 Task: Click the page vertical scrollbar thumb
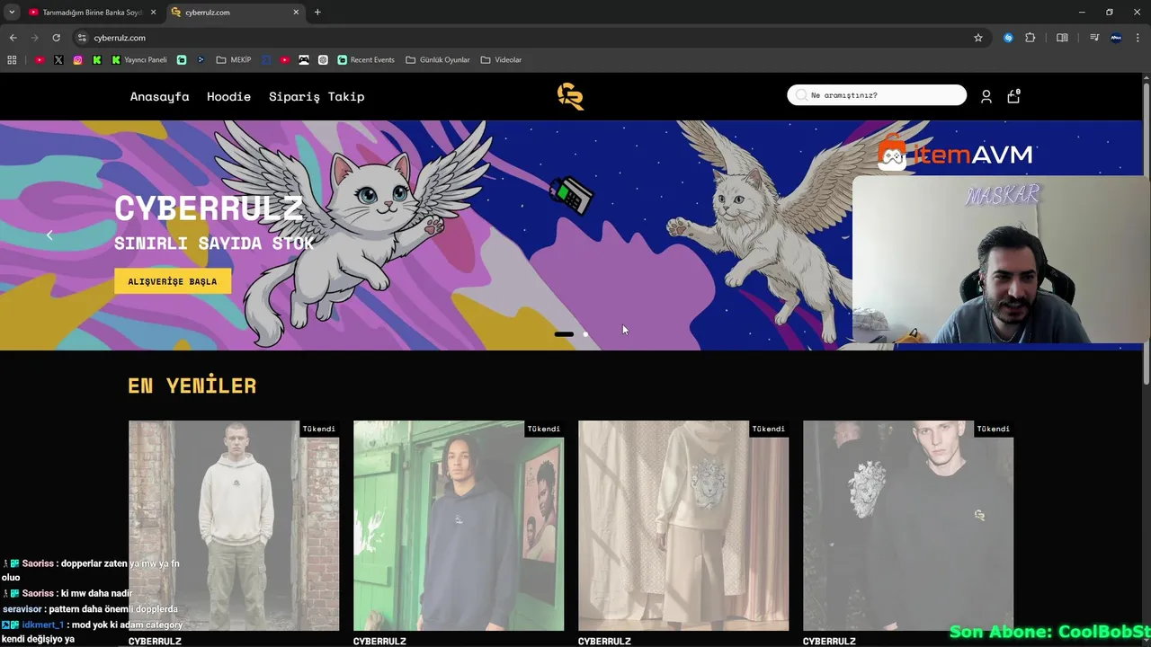(1146, 234)
